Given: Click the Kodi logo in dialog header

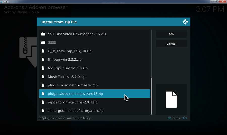Looking at the screenshot, I should [185, 22].
